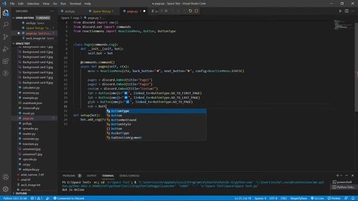Viewport: 358px width, 201px height.
Task: Create a new terminal with plus icon
Action: point(337,175)
